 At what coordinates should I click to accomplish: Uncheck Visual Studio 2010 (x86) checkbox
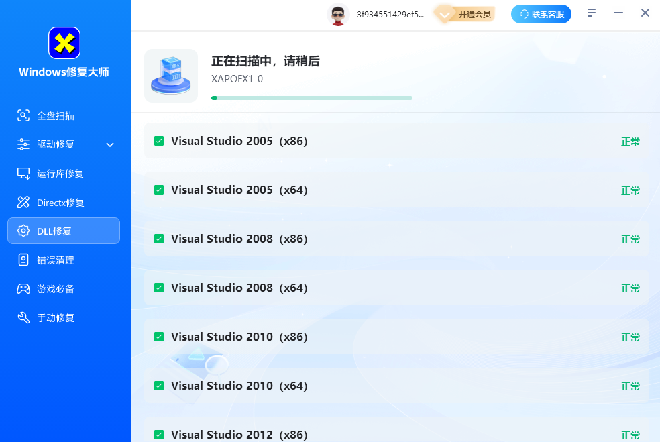click(159, 337)
